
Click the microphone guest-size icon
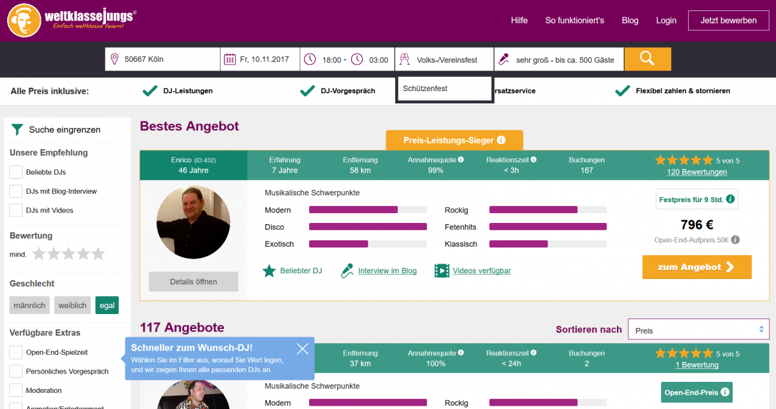(x=504, y=59)
